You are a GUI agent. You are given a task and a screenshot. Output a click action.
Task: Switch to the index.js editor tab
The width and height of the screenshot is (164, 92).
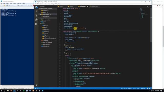tap(61, 6)
